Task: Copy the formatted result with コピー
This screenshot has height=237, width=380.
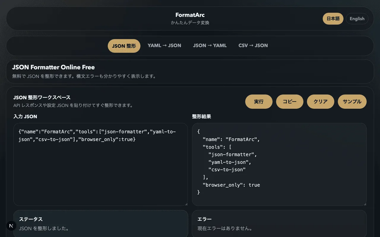Action: pyautogui.click(x=289, y=102)
